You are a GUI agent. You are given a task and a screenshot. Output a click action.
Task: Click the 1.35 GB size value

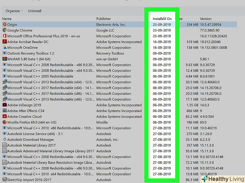(193, 105)
